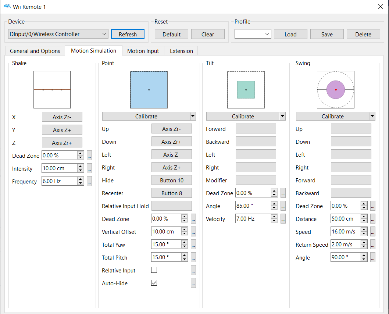This screenshot has height=314, width=389.
Task: Open Return Speed ellipsis settings
Action: [x=372, y=245]
